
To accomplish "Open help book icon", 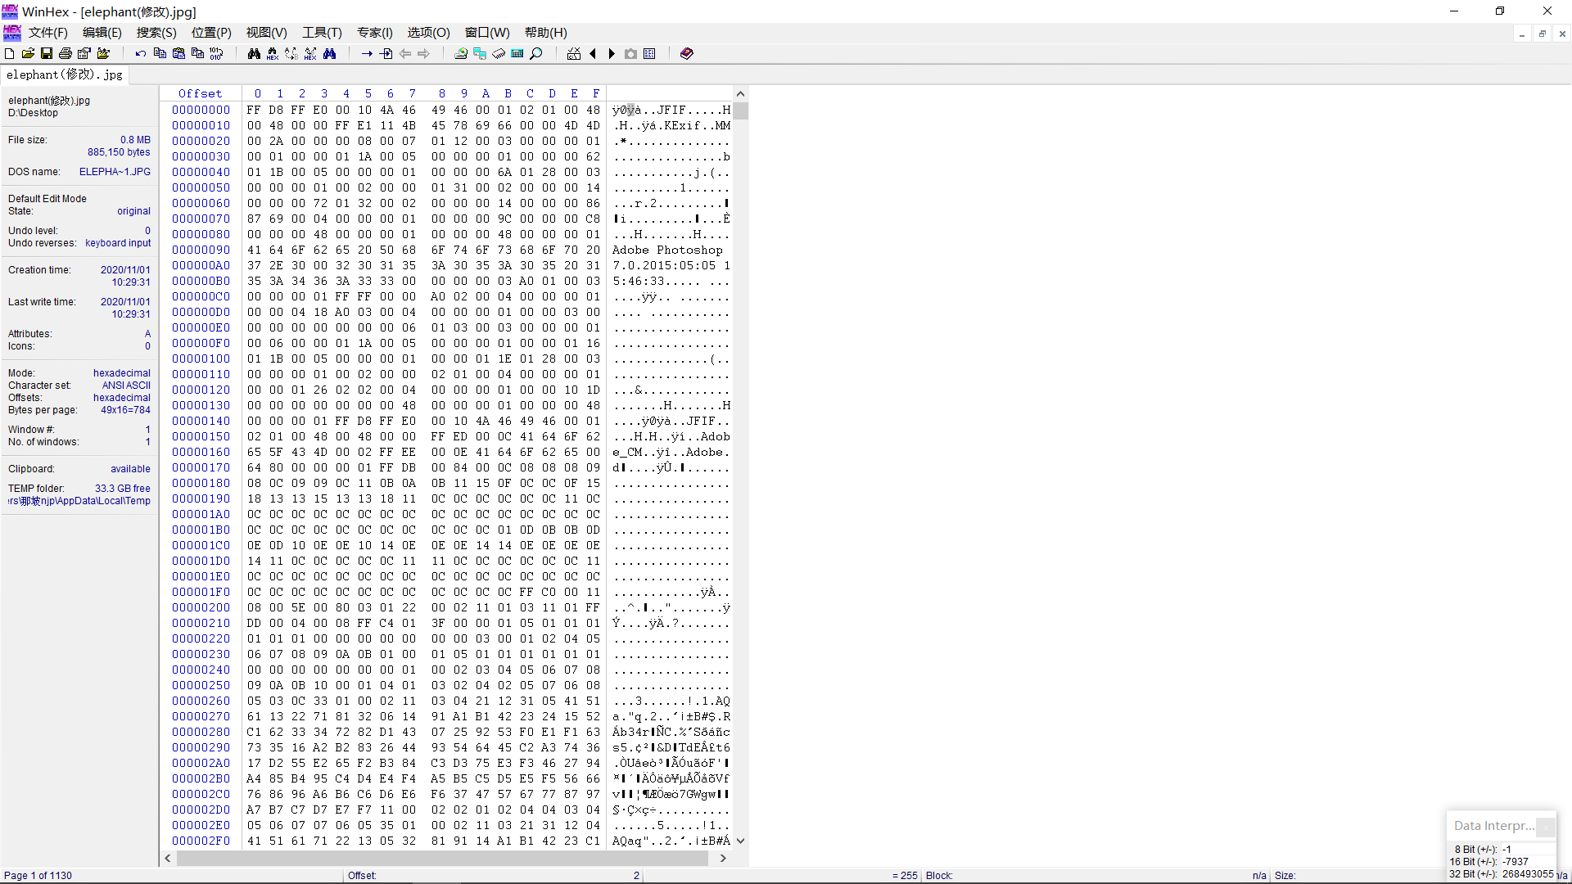I will [x=687, y=54].
